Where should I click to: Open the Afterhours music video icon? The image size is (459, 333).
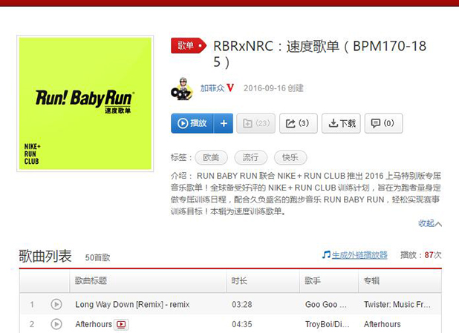click(121, 324)
